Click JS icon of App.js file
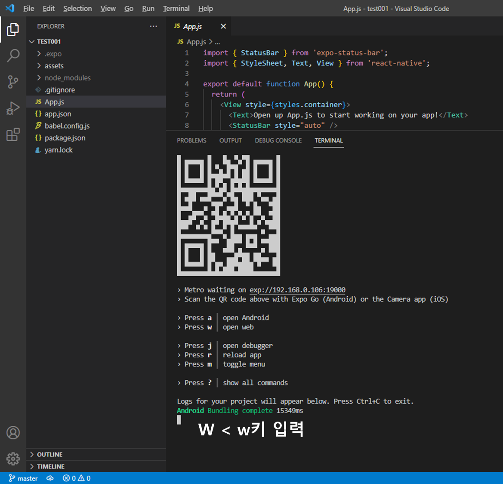This screenshot has height=484, width=503. click(38, 102)
